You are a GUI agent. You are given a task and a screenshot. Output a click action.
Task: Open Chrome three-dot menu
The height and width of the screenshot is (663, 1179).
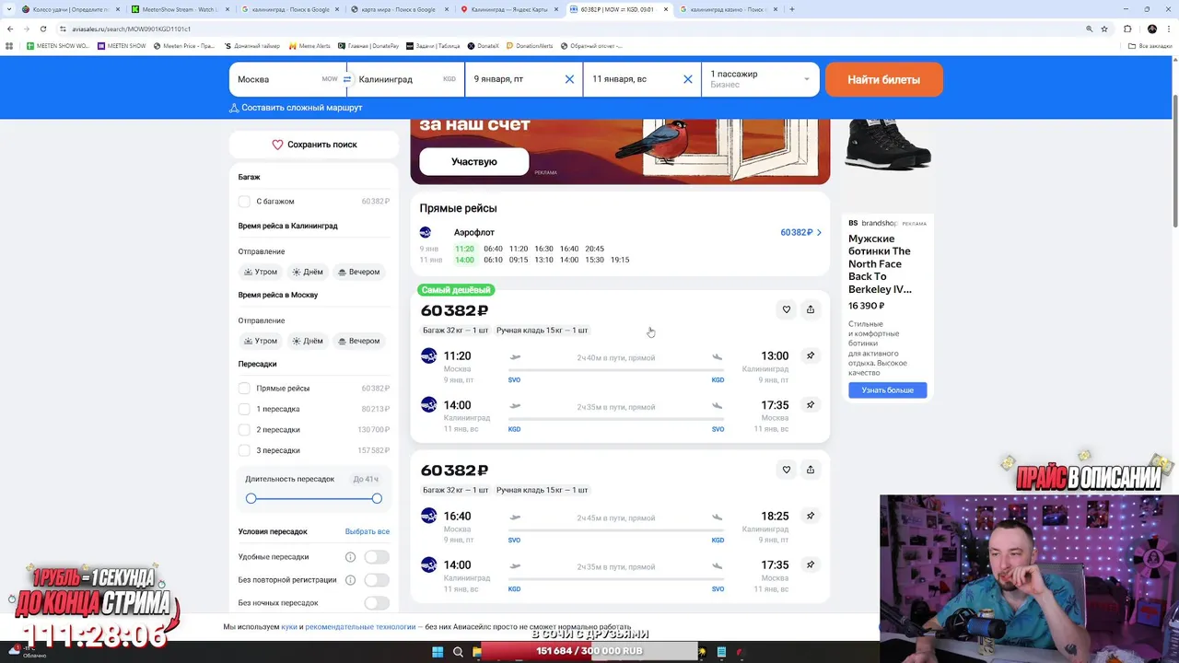(x=1171, y=29)
